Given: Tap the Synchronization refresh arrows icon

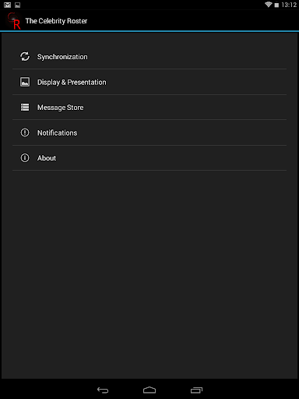Looking at the screenshot, I should click(x=25, y=56).
